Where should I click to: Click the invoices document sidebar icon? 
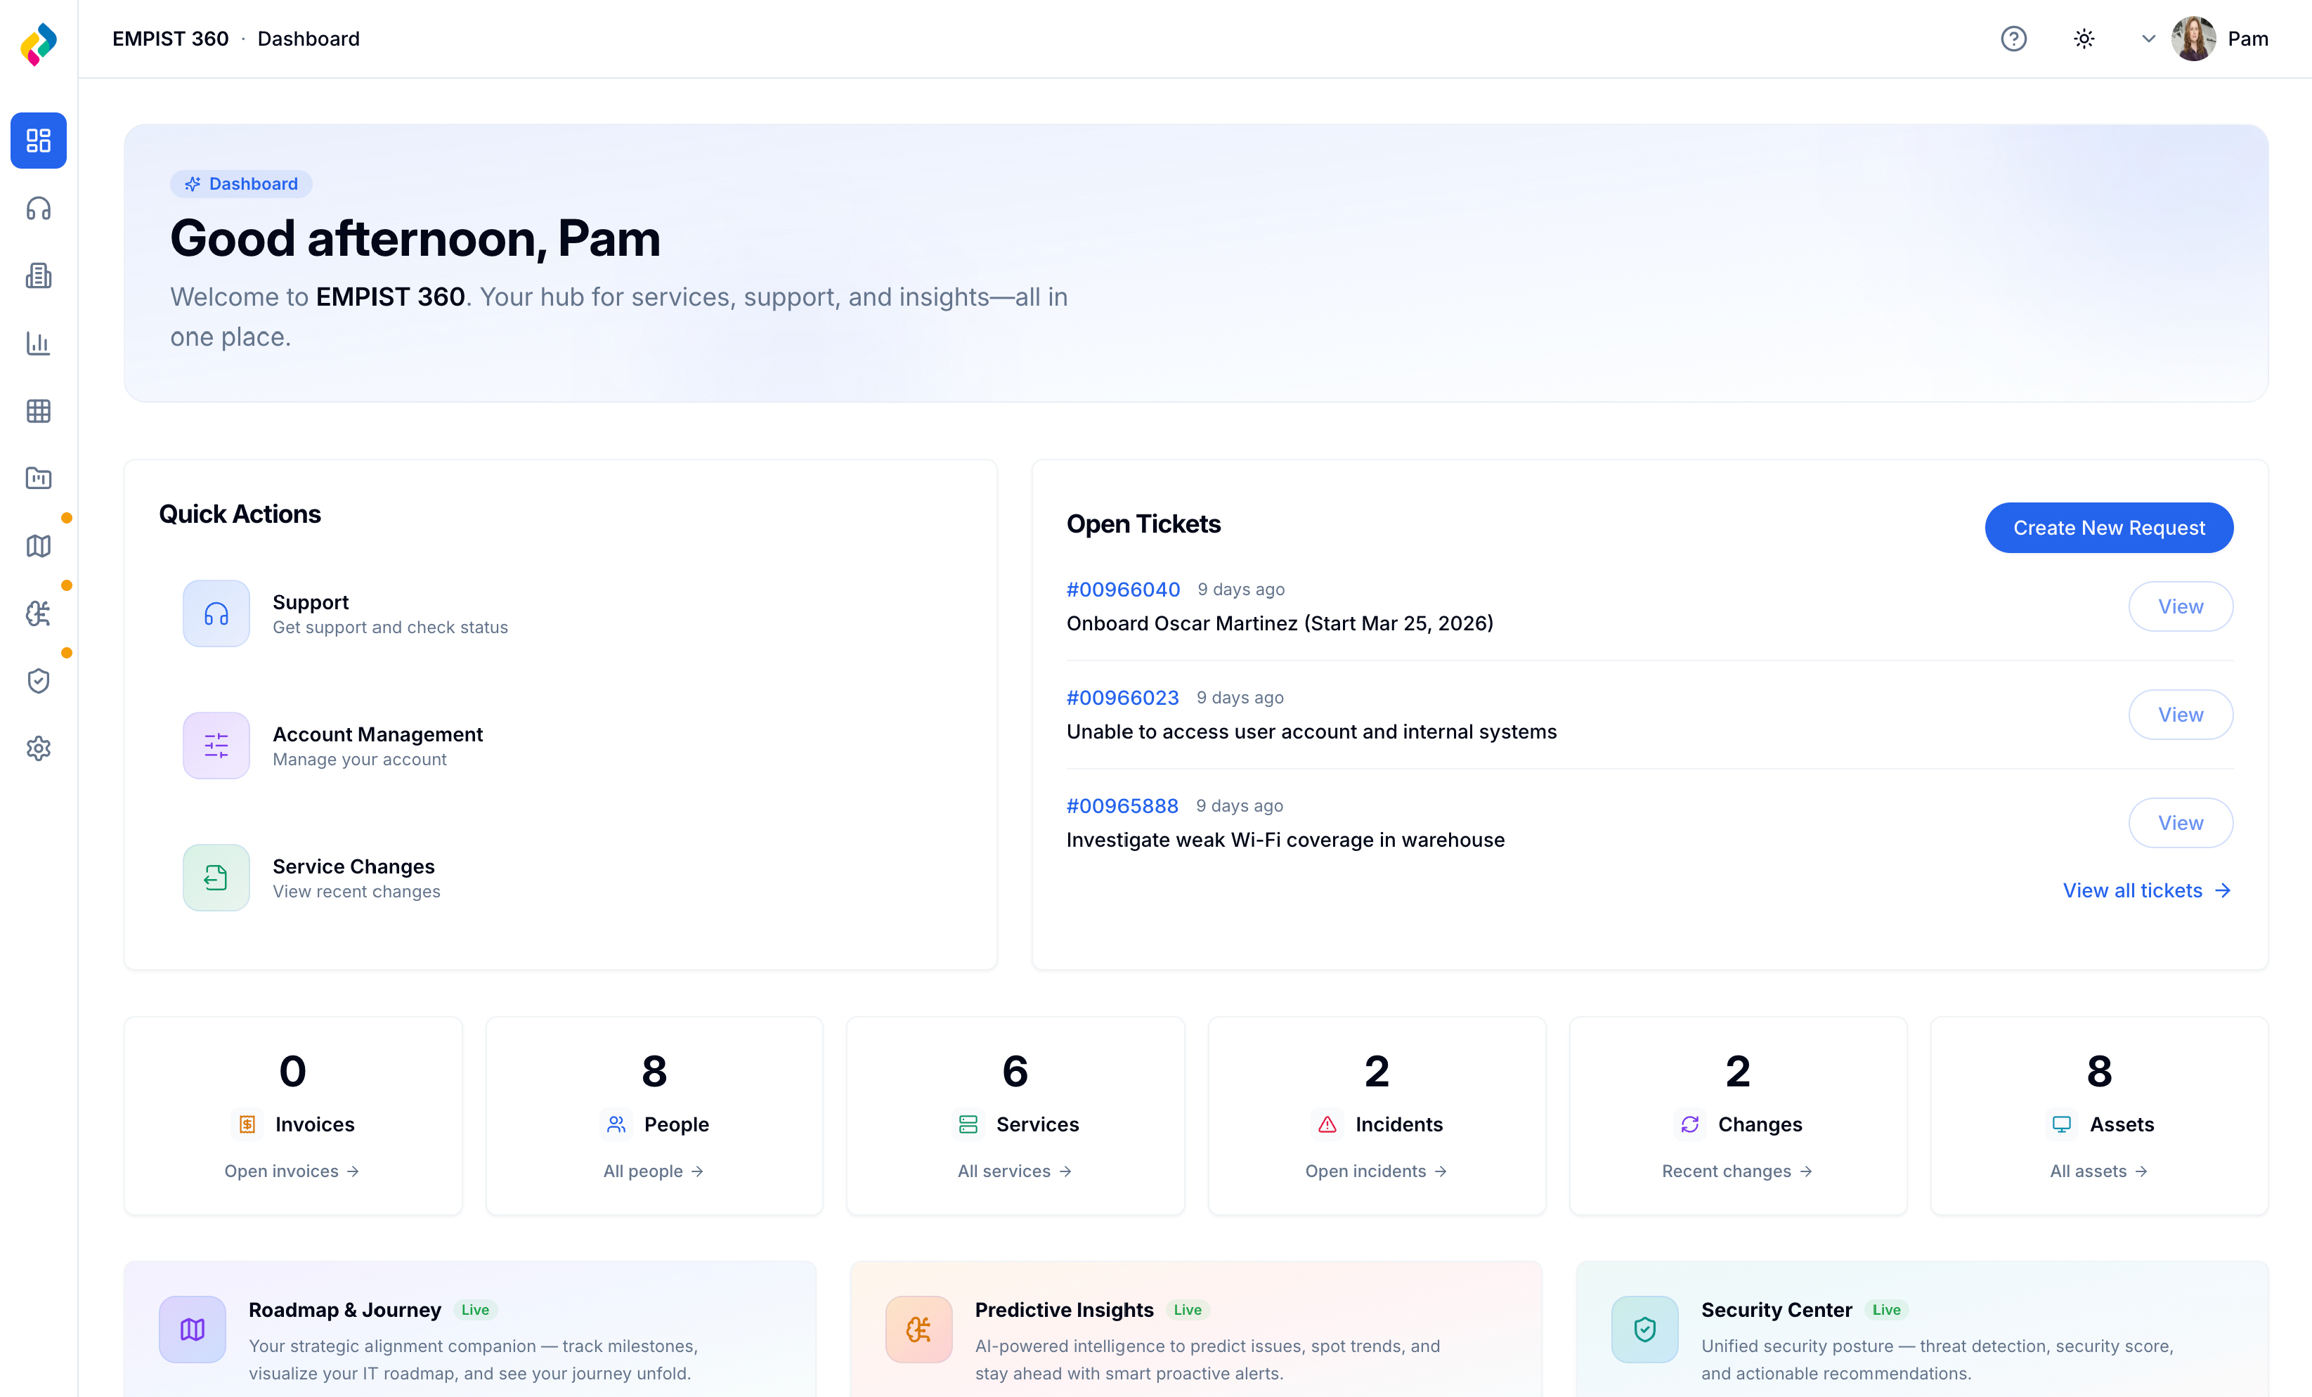tap(39, 276)
